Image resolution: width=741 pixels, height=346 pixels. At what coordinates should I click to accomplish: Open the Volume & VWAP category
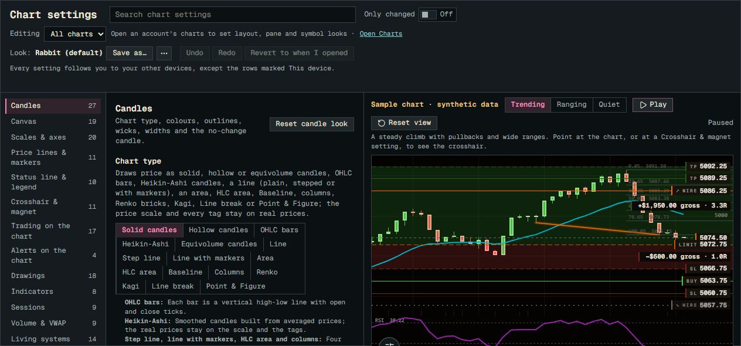[53, 323]
